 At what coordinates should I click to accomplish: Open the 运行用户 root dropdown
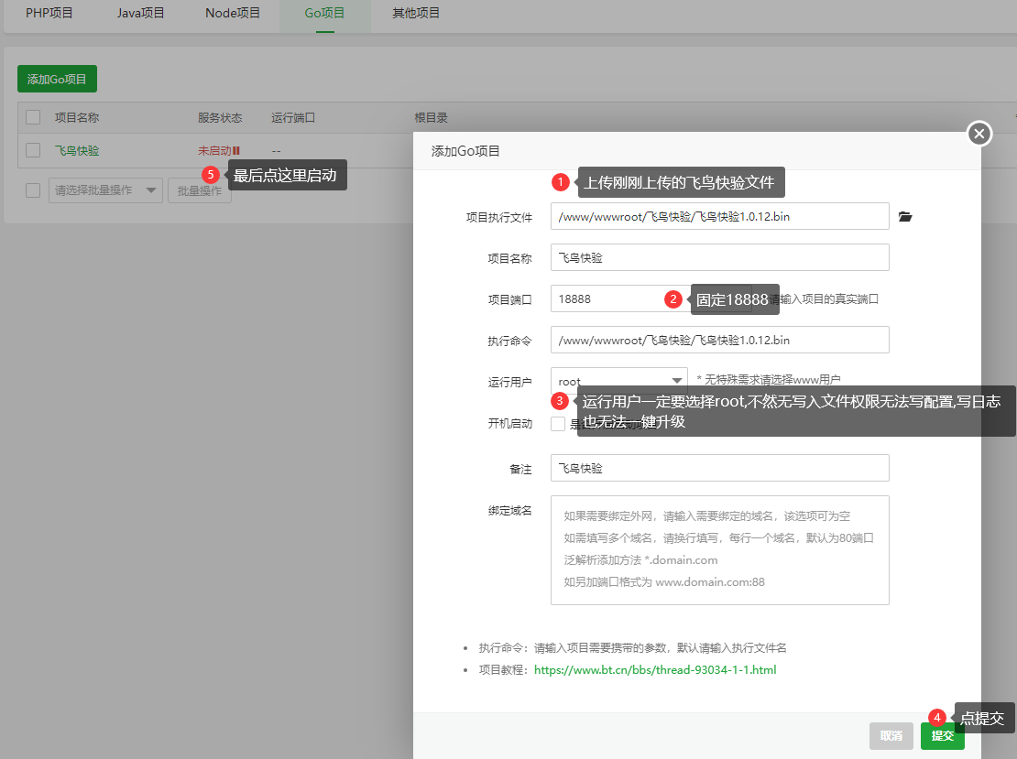tap(618, 381)
